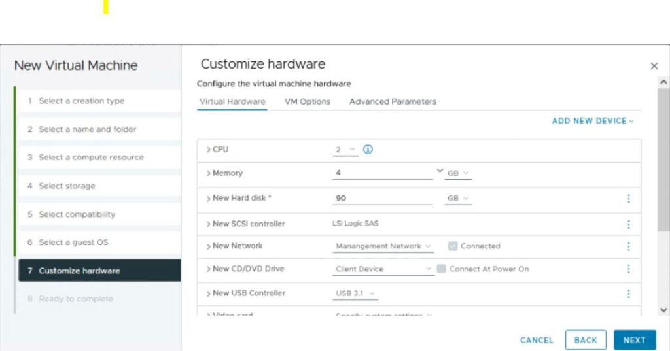Screen dimensions: 670x351
Task: Go to step 4 Select storage
Action: tap(99, 186)
